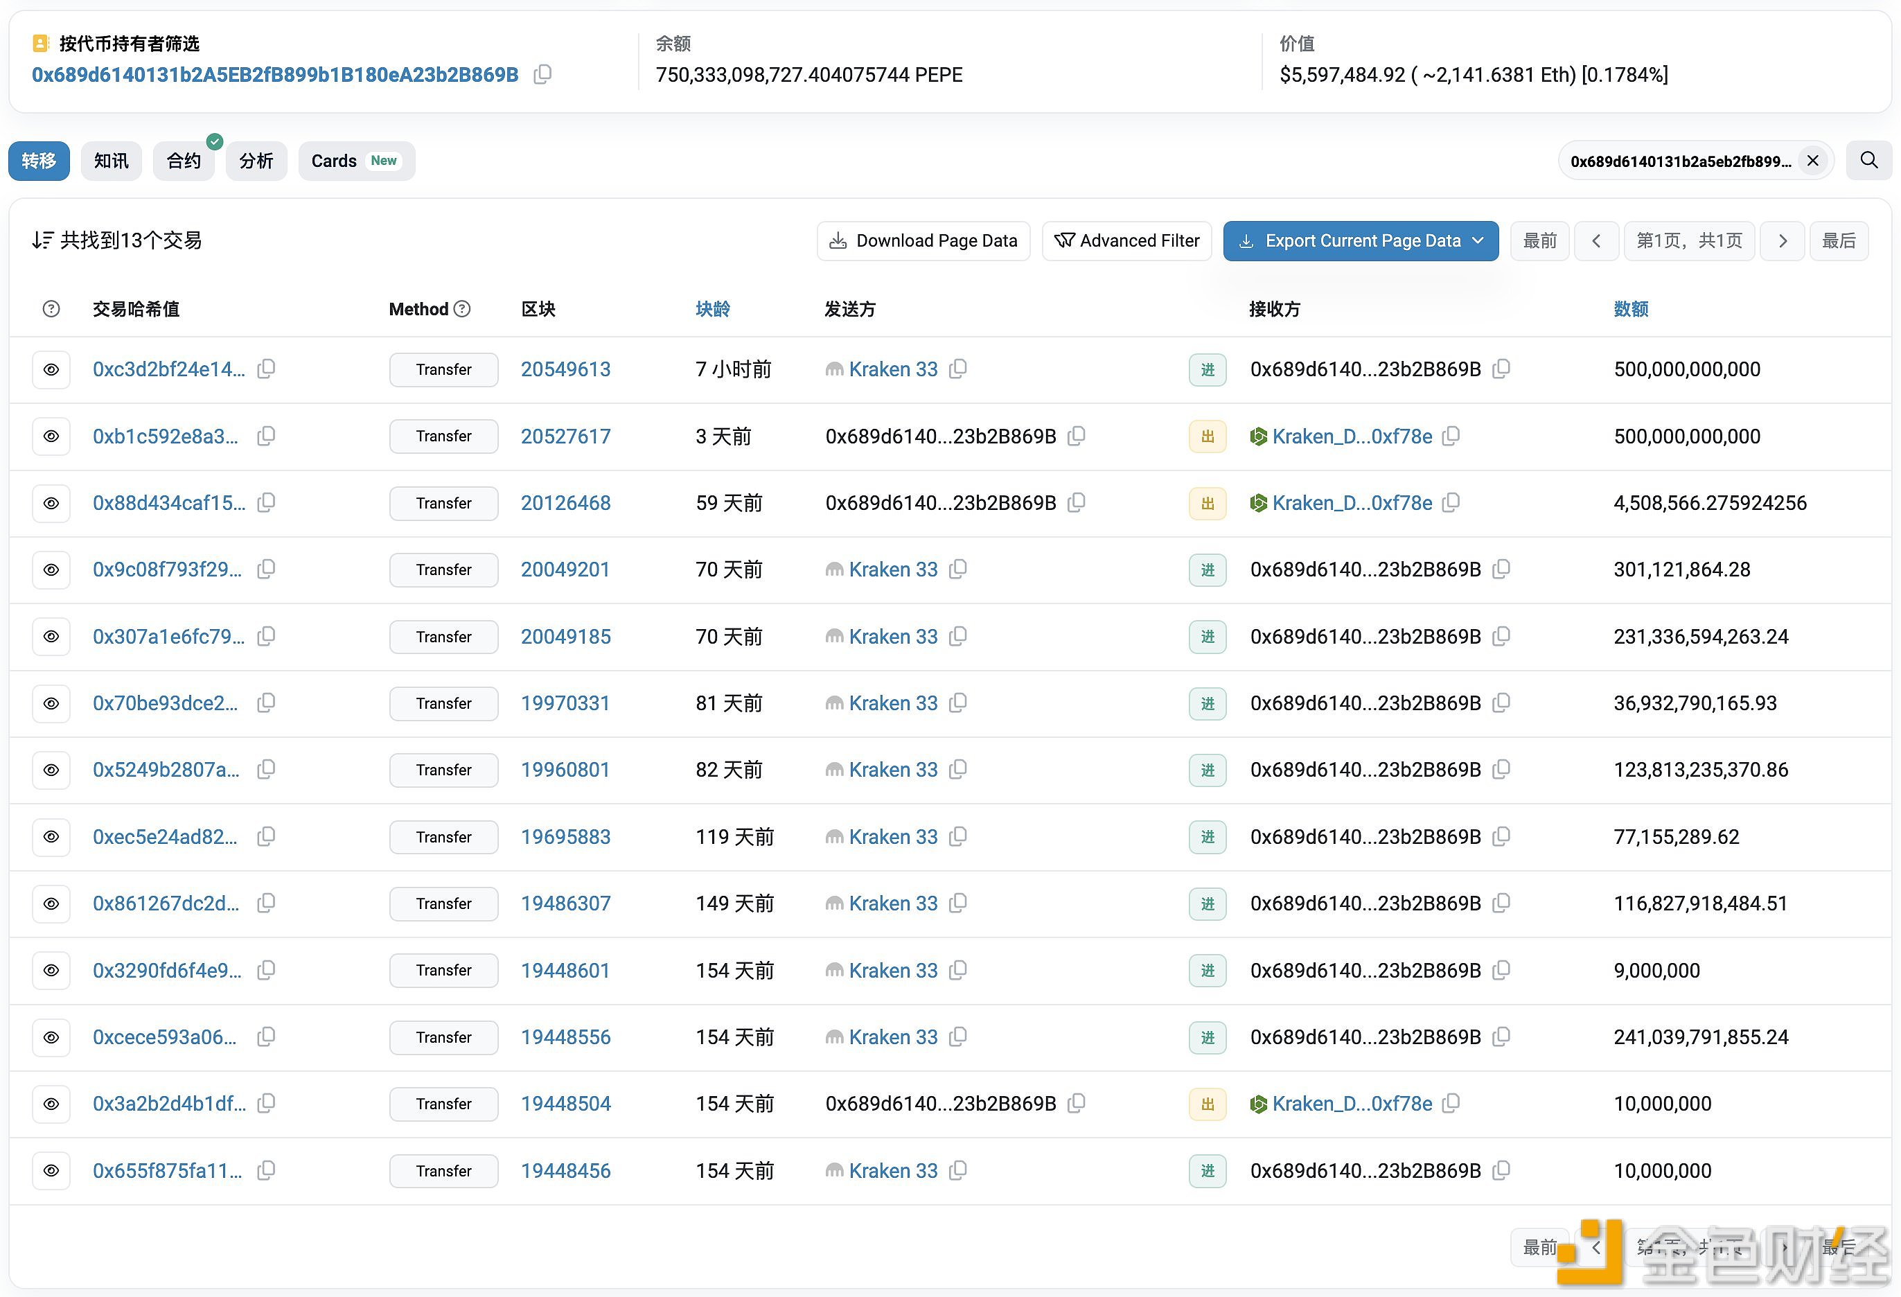Click the address filter field 0x689d6140131b2a5eb2fb899...

(x=1680, y=161)
